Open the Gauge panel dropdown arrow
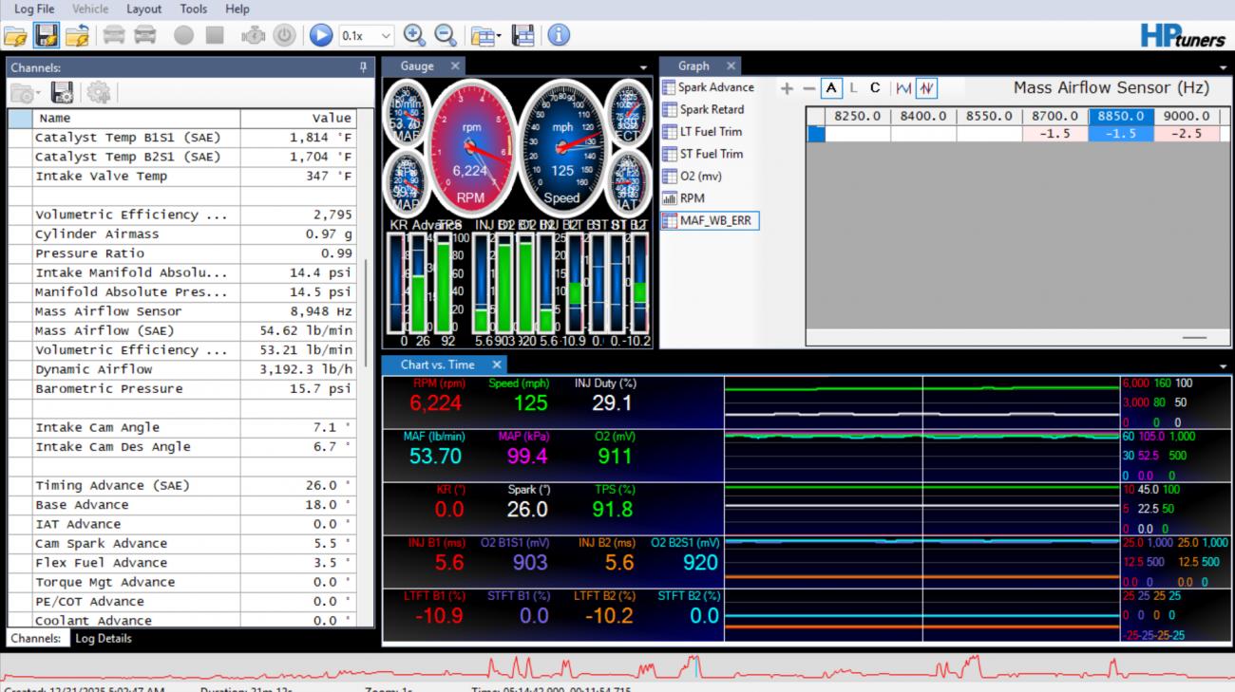 coord(644,67)
